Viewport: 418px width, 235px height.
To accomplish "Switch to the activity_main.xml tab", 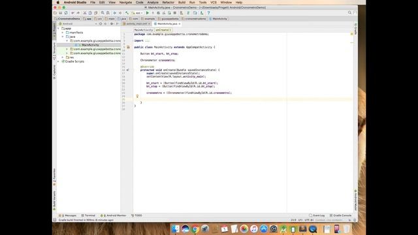I will [137, 23].
